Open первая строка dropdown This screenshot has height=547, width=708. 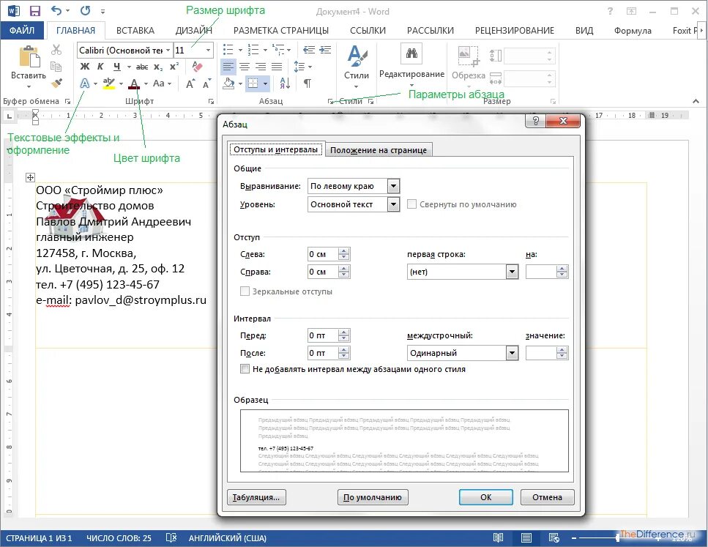coord(512,272)
